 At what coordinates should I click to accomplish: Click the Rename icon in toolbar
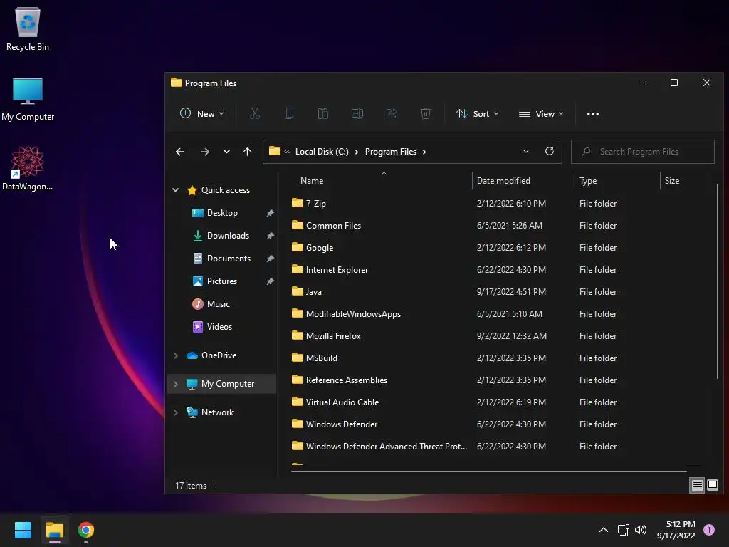[357, 113]
